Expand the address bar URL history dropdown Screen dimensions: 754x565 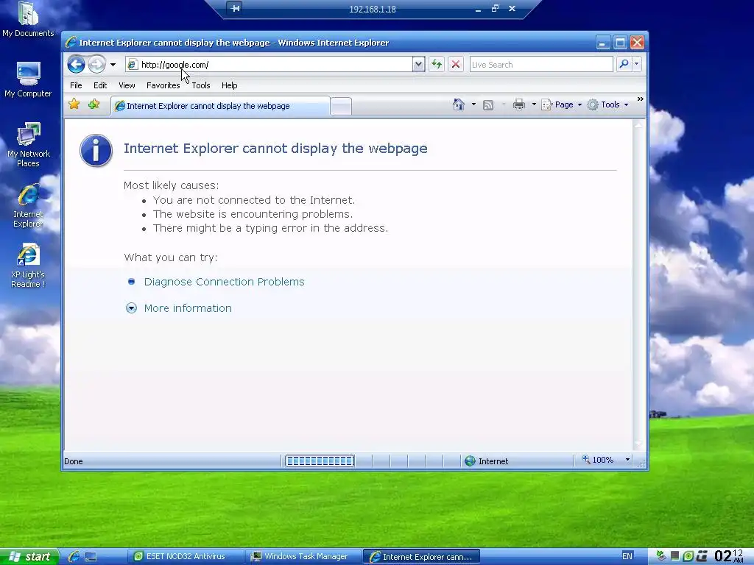pyautogui.click(x=419, y=65)
